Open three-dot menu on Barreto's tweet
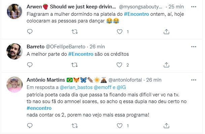Screen dimensions: 205x134 coord(194,47)
